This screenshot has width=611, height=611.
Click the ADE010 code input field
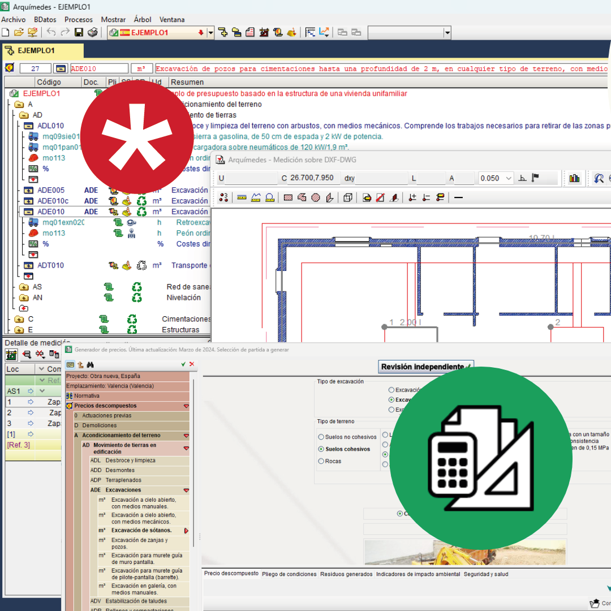[x=98, y=68]
